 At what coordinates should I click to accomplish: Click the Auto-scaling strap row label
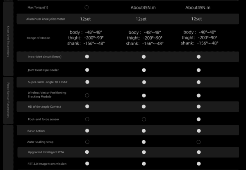[x=40, y=142]
